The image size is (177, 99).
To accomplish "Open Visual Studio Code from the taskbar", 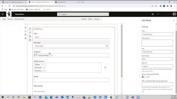I will click(x=95, y=97).
